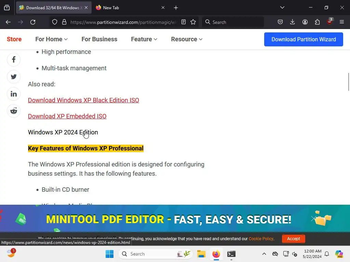Click the Windows taskbar Search box
350x262 pixels.
pos(156,254)
